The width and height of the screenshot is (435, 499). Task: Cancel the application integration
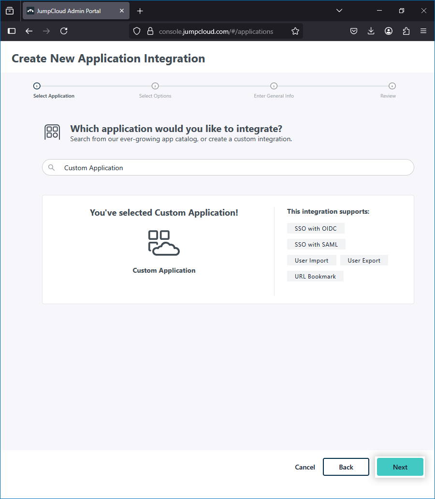click(305, 467)
